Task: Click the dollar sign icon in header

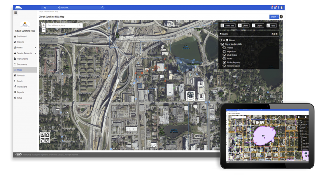Action: pos(278,7)
